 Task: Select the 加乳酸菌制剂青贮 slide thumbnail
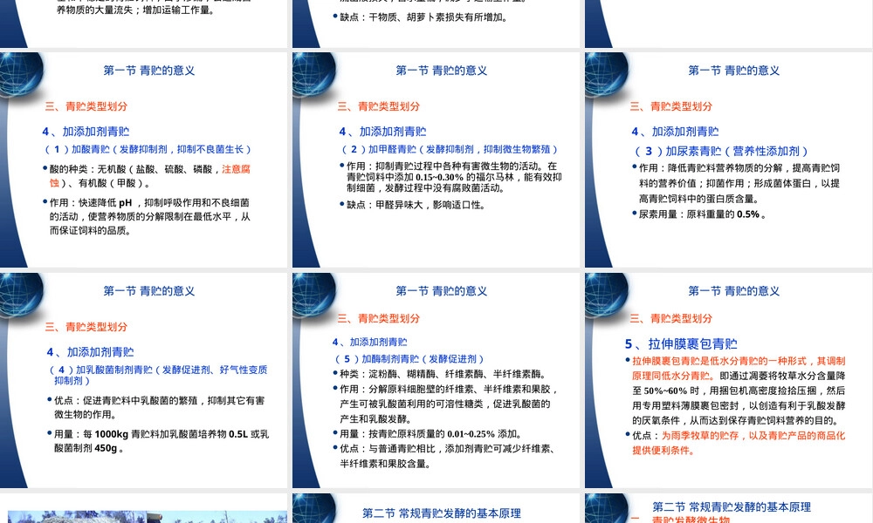(144, 380)
